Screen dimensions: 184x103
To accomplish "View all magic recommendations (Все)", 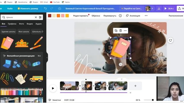I will click(39, 56).
